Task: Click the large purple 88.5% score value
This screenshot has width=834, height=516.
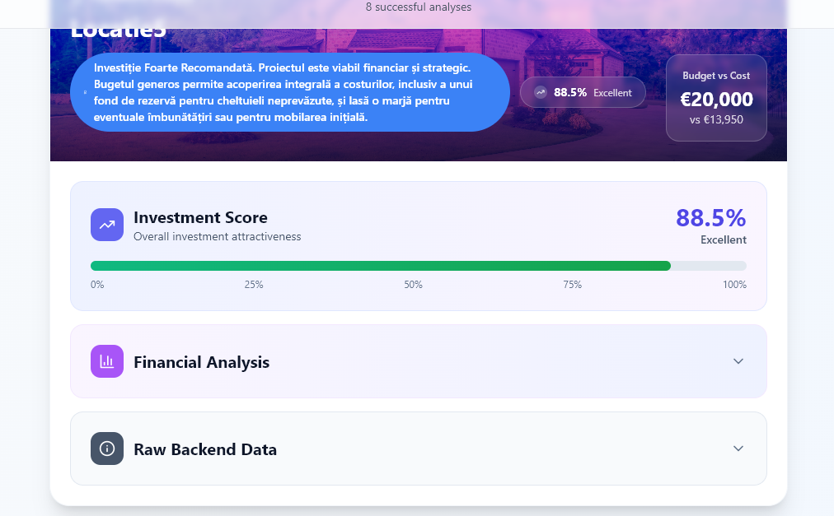Action: coord(710,218)
